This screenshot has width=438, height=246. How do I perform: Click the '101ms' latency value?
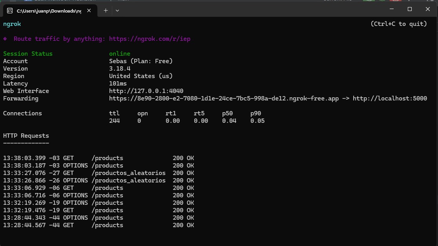(x=118, y=84)
